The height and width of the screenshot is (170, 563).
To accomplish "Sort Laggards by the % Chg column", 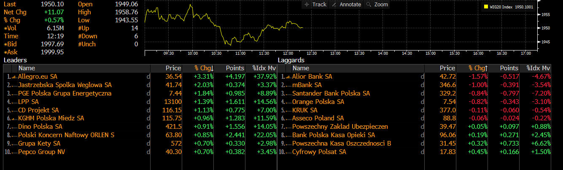I will (478, 68).
